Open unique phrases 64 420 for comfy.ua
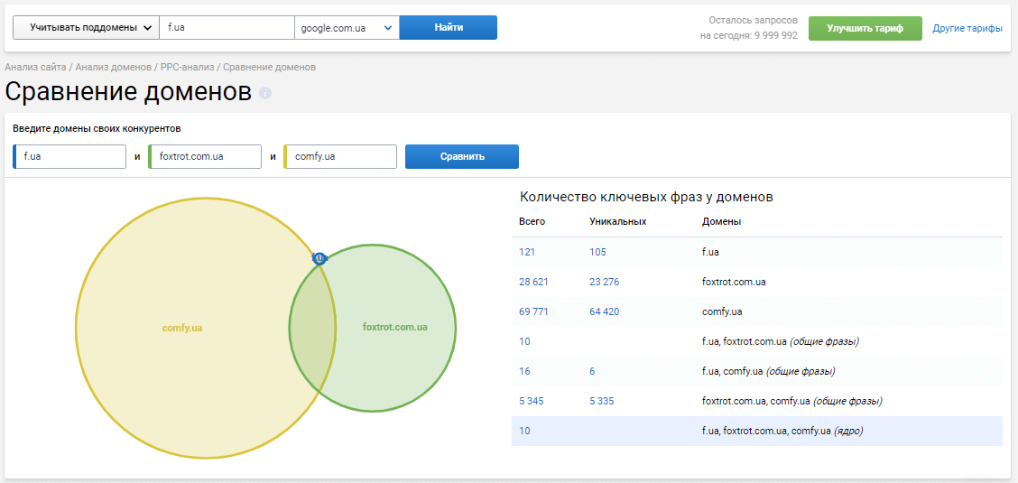Viewport: 1018px width, 483px height. (x=605, y=311)
